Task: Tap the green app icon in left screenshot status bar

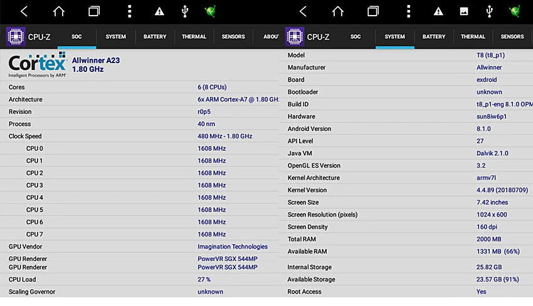Action: click(x=210, y=11)
